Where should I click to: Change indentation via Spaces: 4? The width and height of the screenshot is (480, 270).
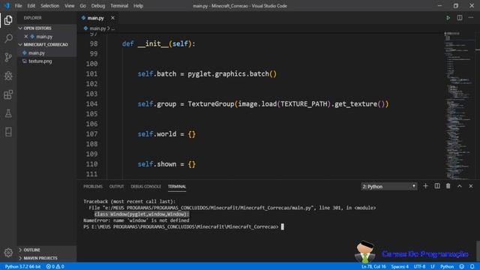[x=400, y=267]
